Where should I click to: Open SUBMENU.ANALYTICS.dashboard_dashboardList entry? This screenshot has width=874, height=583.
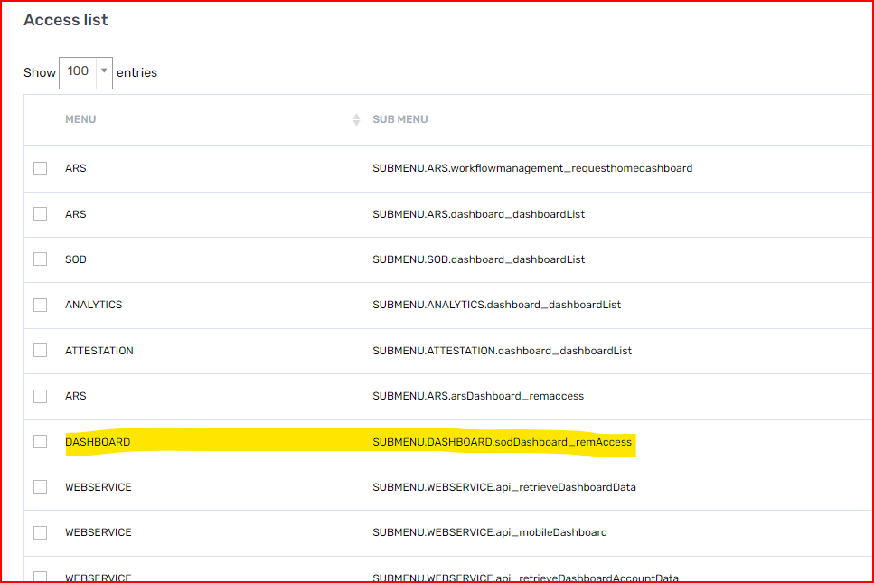498,305
